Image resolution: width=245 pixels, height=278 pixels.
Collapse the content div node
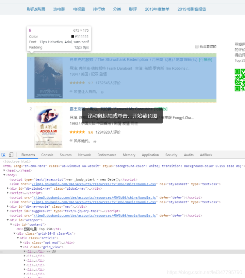[11, 224]
